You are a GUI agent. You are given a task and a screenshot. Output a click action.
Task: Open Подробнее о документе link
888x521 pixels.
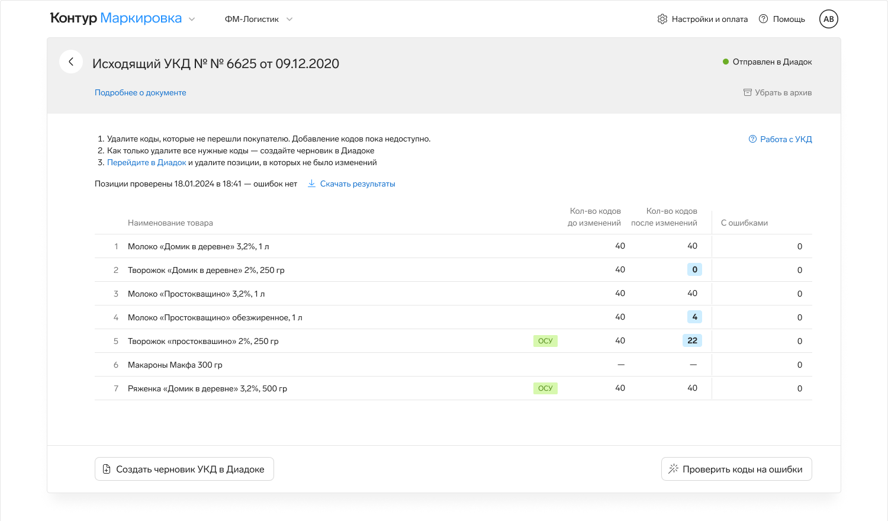point(140,92)
